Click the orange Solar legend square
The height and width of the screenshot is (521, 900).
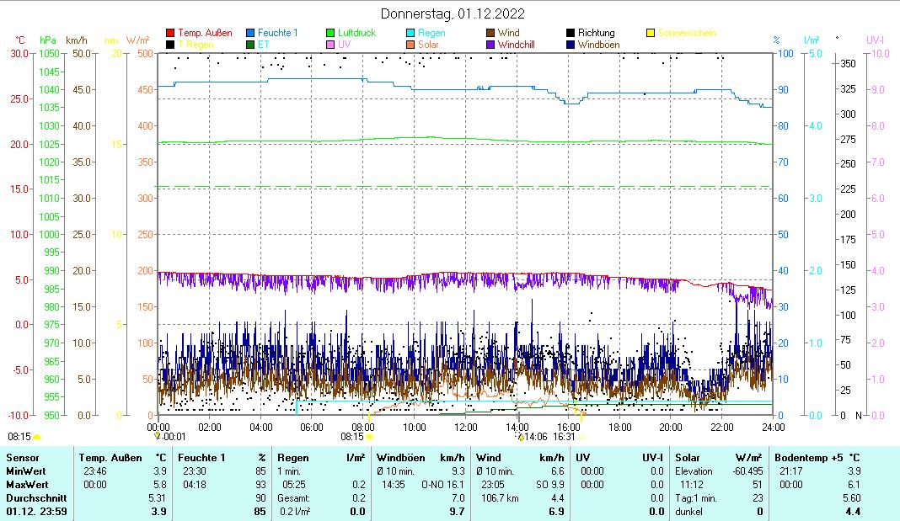pyautogui.click(x=410, y=44)
